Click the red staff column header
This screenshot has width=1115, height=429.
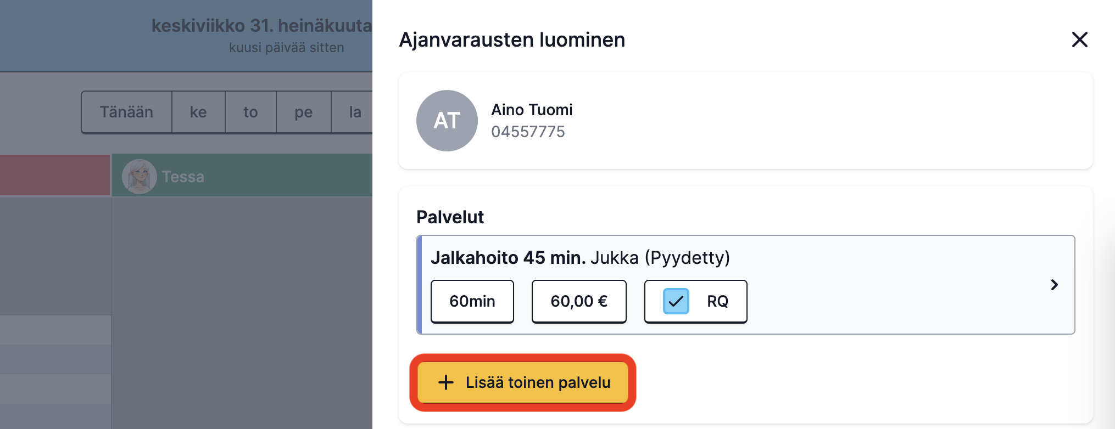click(x=55, y=175)
